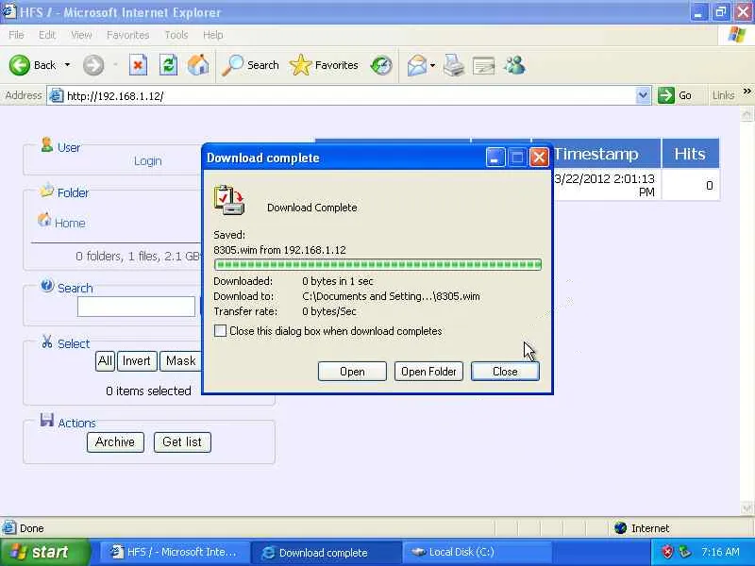Click the address bar URL text field
Screen dimensions: 755x566
click(349, 96)
